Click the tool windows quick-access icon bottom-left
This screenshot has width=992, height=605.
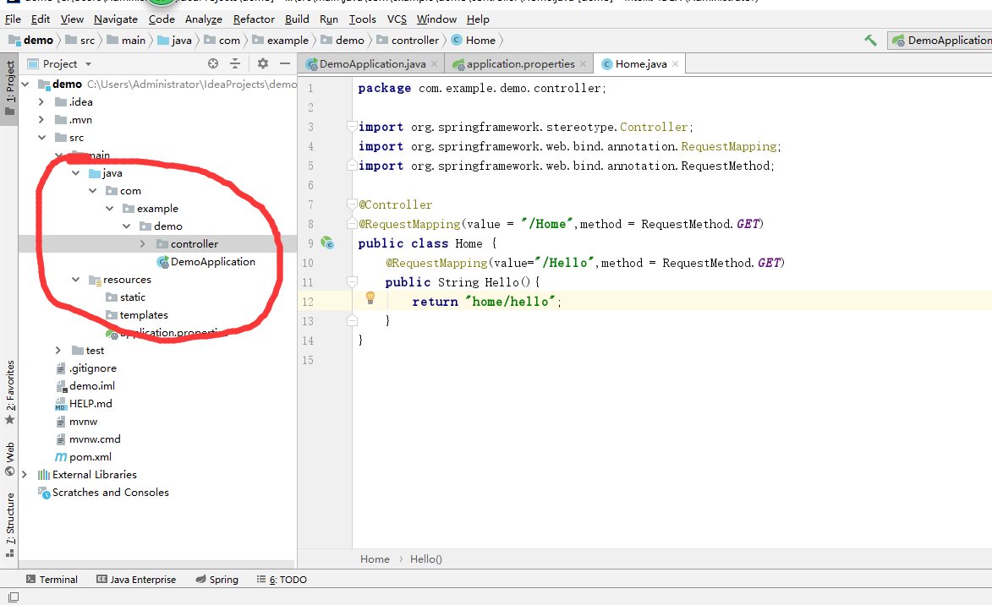click(12, 597)
